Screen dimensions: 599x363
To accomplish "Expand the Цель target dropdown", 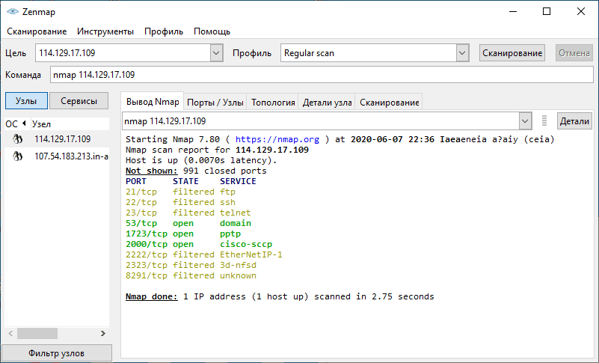I will coord(216,53).
